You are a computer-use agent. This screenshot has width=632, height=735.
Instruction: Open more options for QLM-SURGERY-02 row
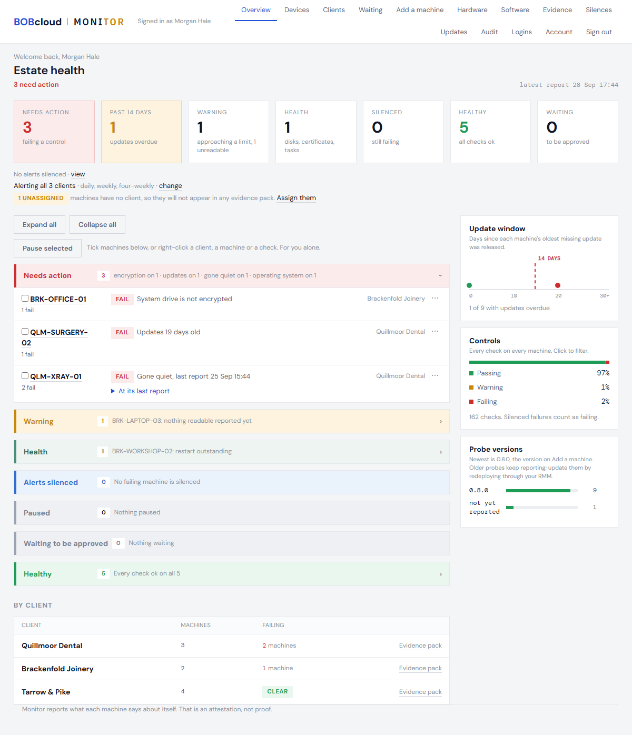click(435, 331)
